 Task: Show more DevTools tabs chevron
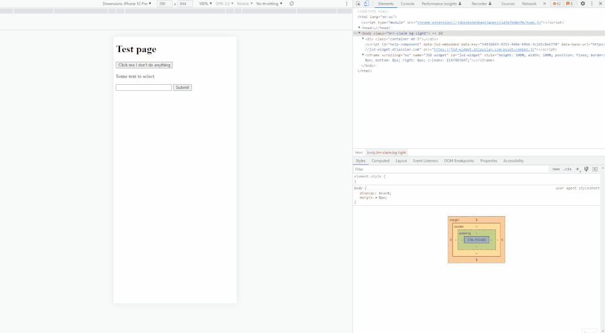pos(544,4)
